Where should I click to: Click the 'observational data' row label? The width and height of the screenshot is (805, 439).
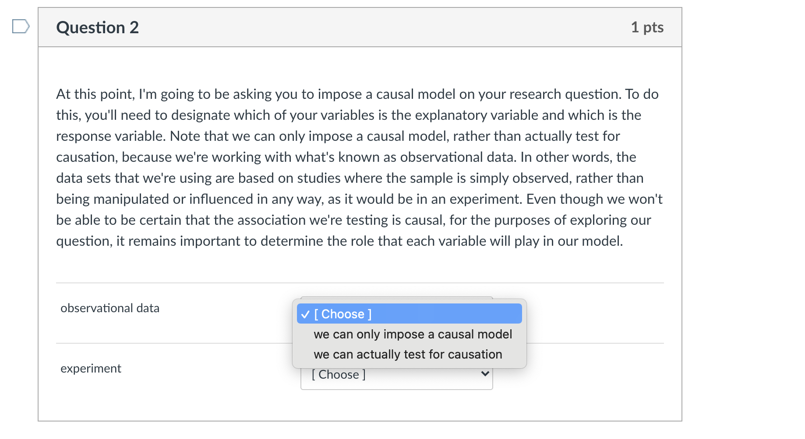coord(109,308)
